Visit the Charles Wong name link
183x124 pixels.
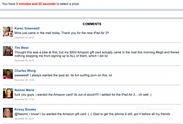click(x=25, y=71)
